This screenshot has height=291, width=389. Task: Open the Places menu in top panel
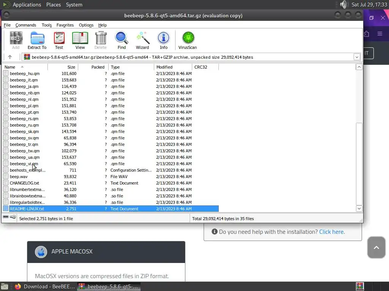click(x=53, y=5)
